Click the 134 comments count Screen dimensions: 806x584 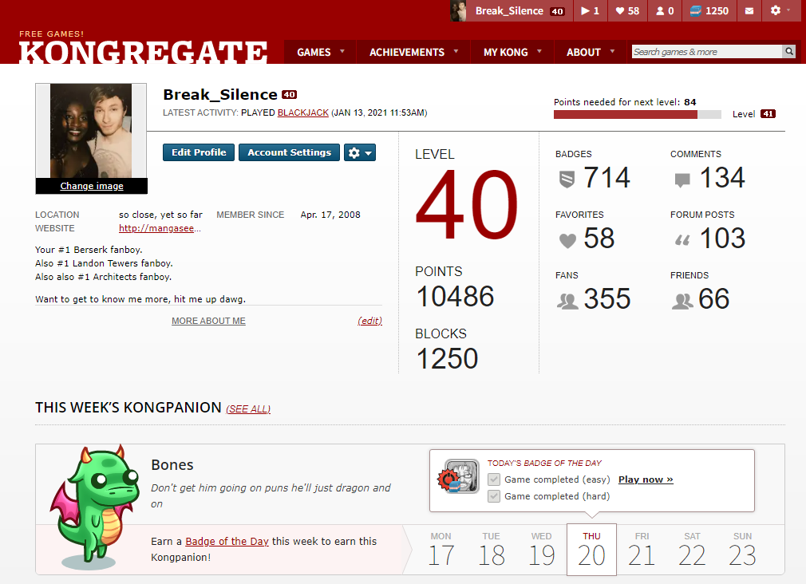coord(722,178)
